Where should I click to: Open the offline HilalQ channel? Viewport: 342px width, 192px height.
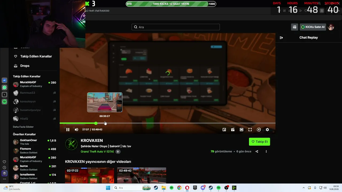pos(35,118)
